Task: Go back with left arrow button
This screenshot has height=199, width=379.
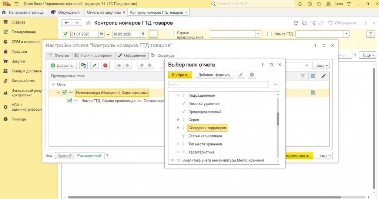Action: point(67,23)
